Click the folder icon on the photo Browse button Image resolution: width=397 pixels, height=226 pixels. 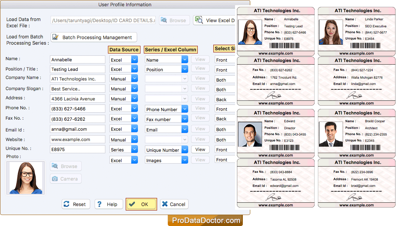tap(55, 166)
